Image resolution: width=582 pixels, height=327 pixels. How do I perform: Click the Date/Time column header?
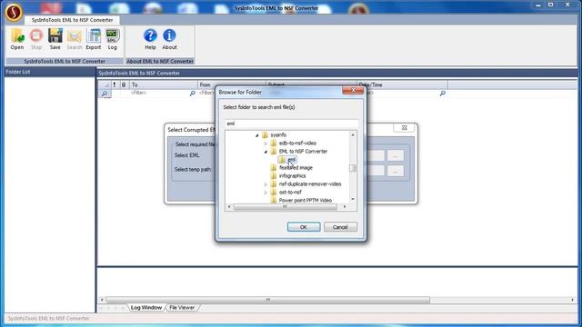click(x=402, y=84)
